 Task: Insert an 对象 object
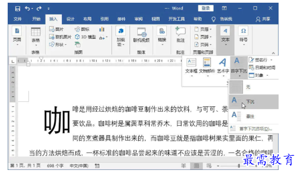click(256, 75)
